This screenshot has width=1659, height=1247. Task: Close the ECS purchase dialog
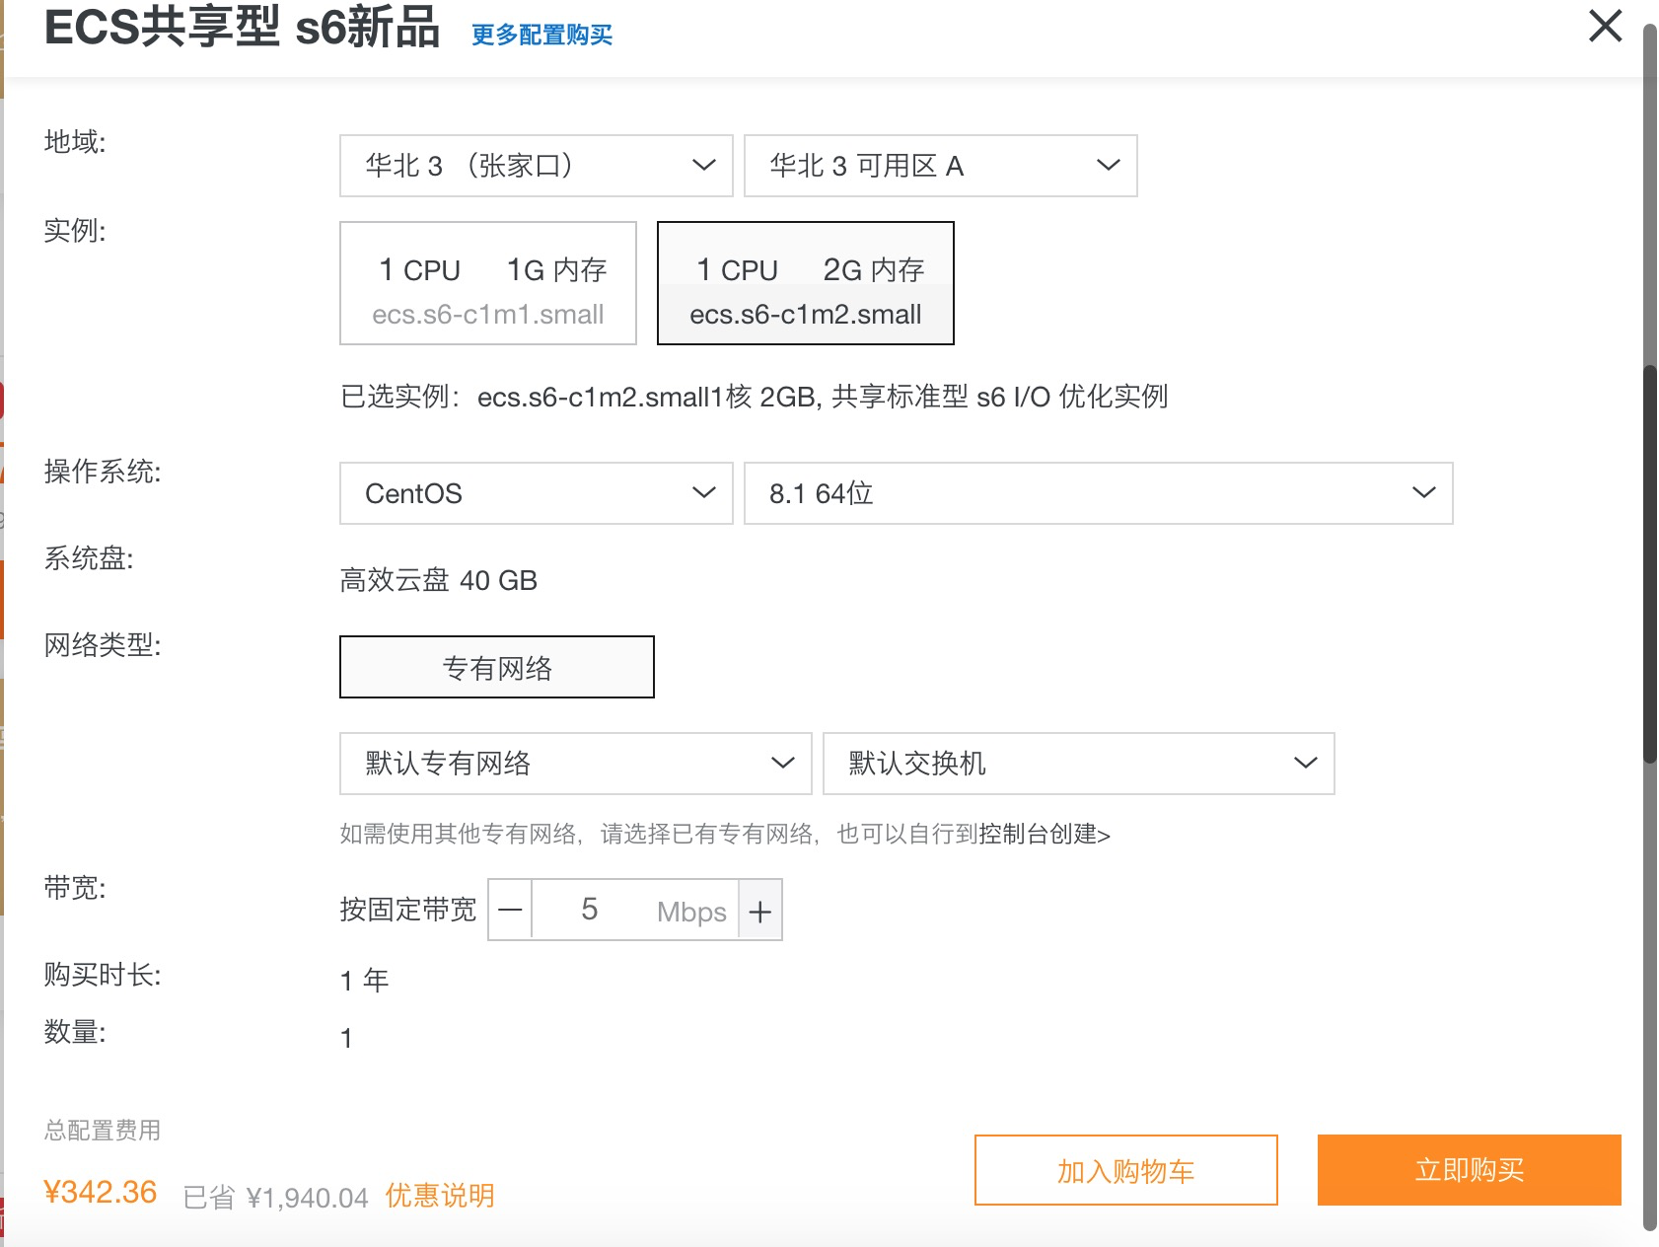1605,26
